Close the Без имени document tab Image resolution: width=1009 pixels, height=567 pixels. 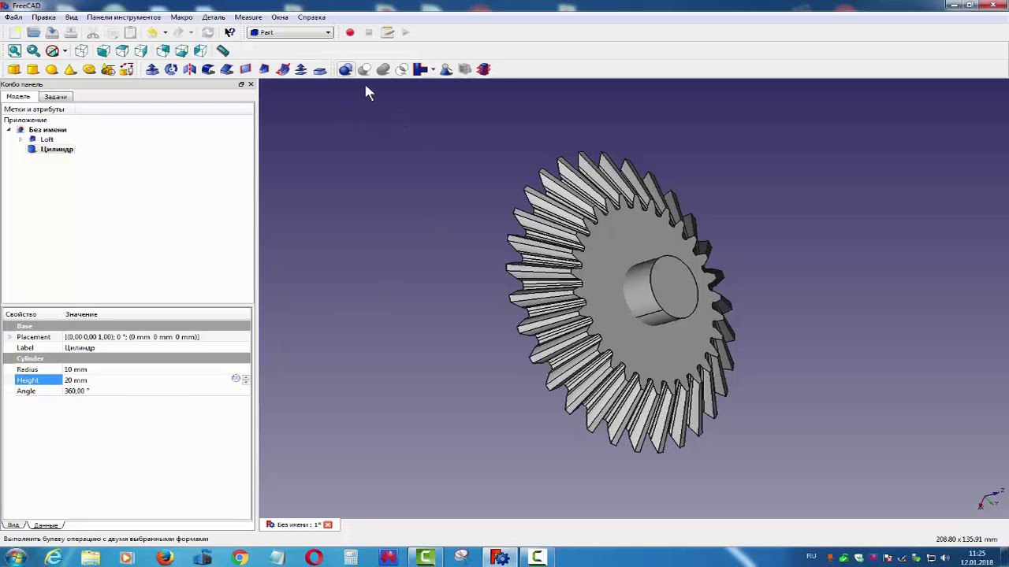328,524
